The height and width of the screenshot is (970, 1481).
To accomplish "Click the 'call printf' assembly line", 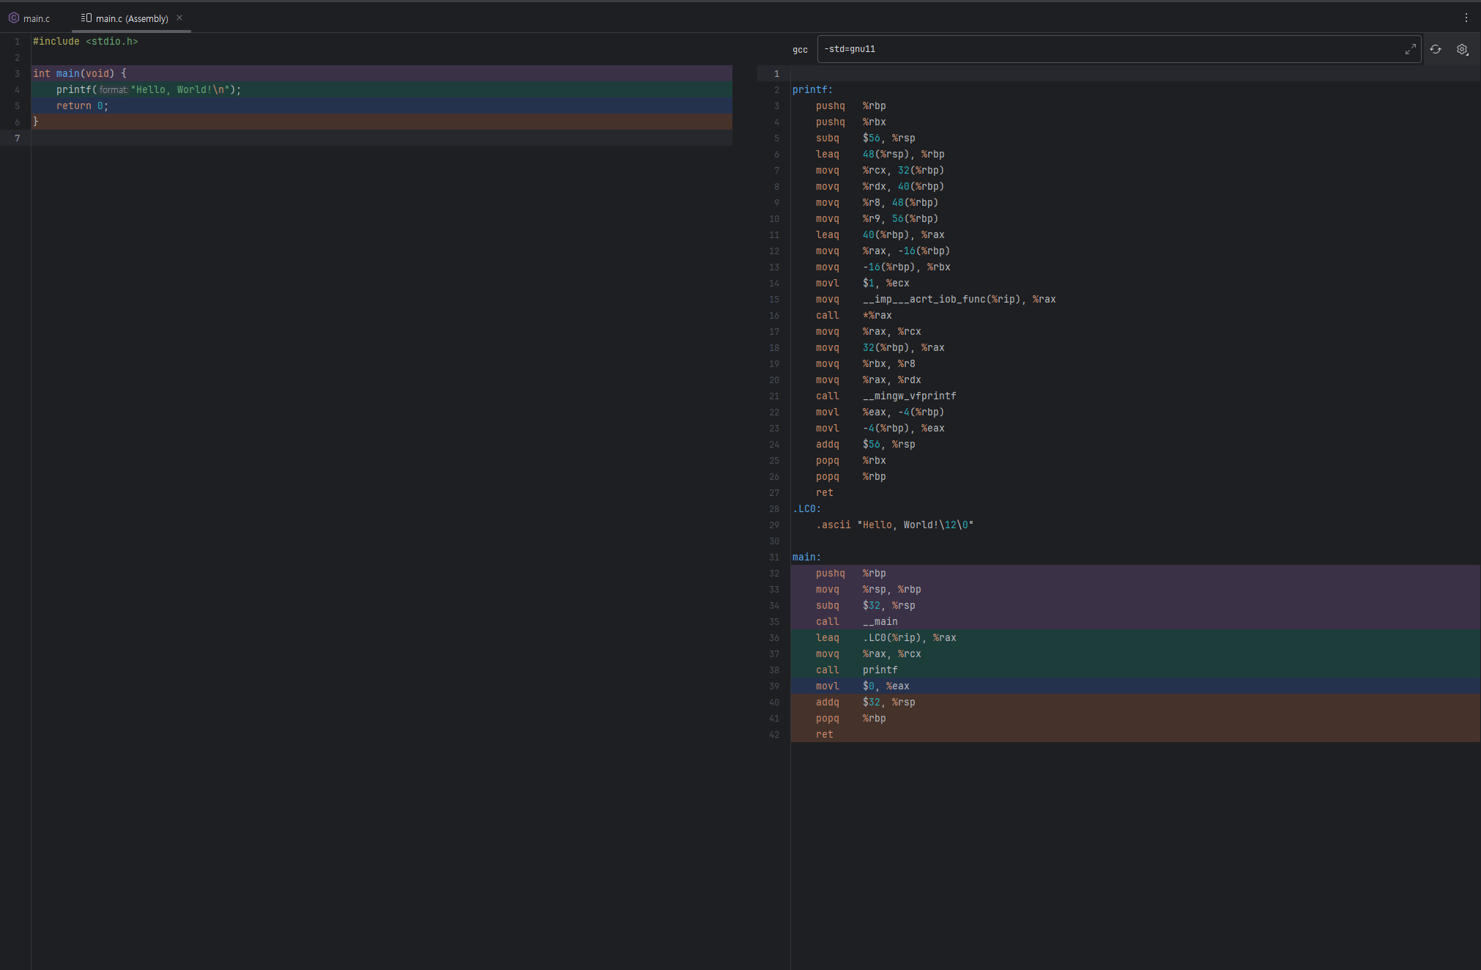I will pyautogui.click(x=856, y=670).
